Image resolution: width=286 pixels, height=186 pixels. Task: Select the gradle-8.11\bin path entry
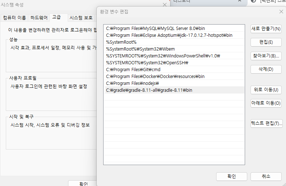pos(174,90)
